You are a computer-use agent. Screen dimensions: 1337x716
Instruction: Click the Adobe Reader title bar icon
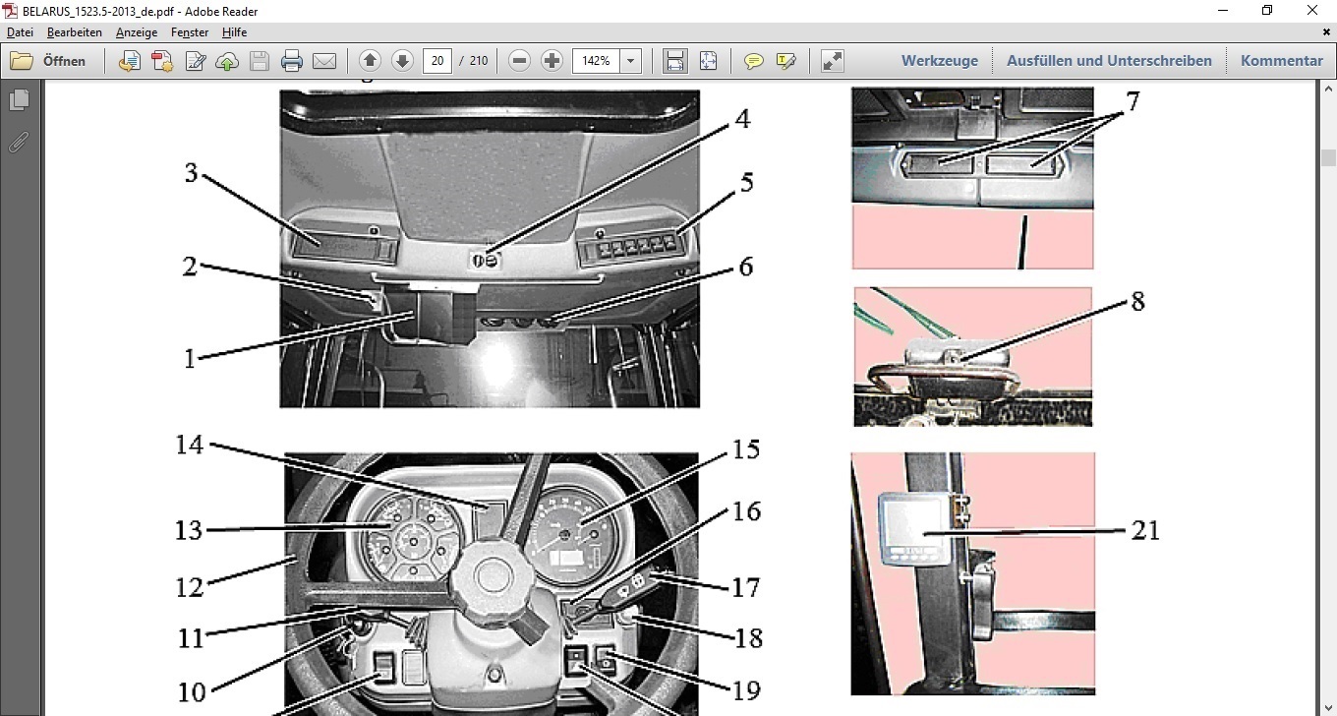11,10
